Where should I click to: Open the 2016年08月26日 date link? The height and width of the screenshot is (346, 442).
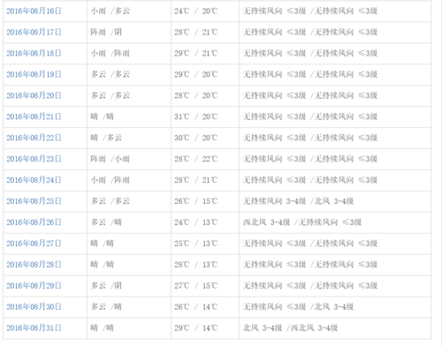pyautogui.click(x=34, y=222)
